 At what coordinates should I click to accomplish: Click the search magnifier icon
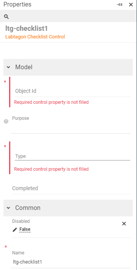(6, 16)
